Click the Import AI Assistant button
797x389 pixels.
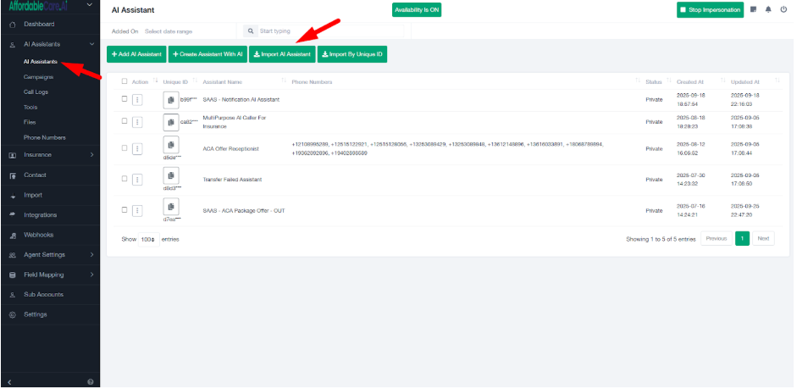pyautogui.click(x=282, y=54)
